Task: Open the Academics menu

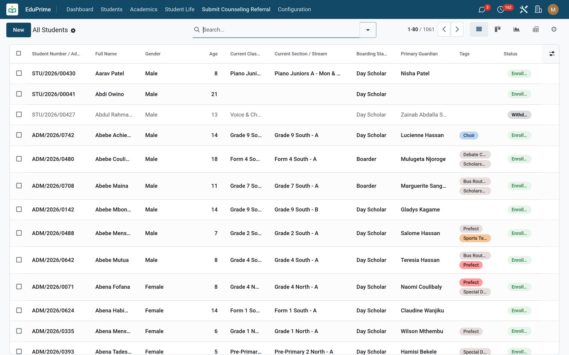Action: coord(144,10)
